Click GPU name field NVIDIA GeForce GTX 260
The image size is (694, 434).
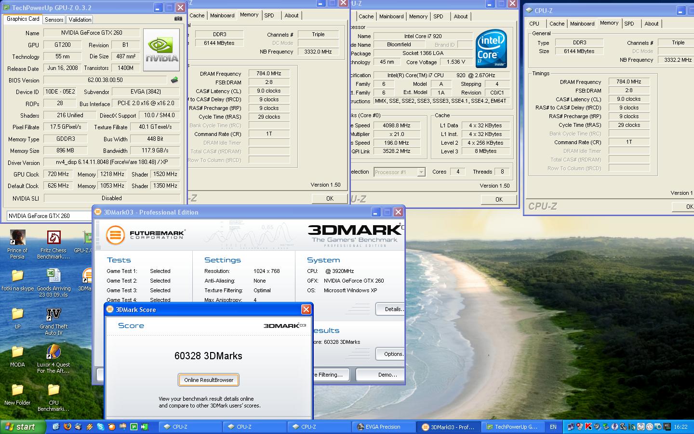(x=92, y=33)
